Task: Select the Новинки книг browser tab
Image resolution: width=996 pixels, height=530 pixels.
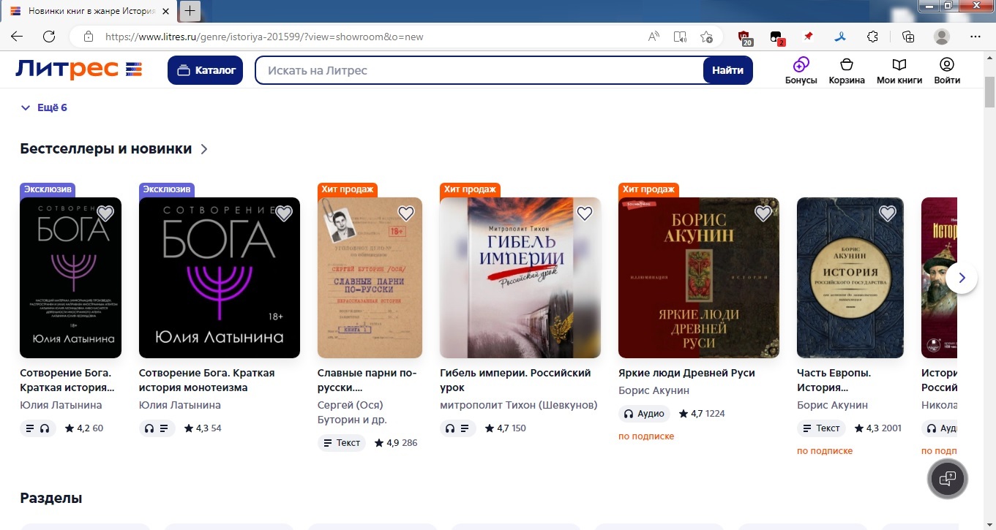Action: coord(91,11)
